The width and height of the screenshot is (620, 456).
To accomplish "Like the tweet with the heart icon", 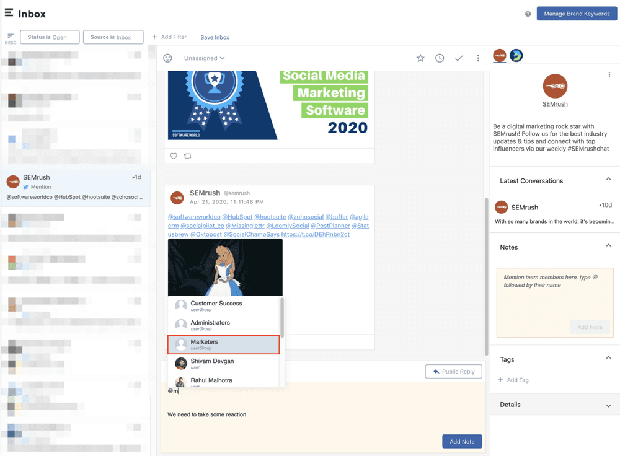I will pos(174,156).
